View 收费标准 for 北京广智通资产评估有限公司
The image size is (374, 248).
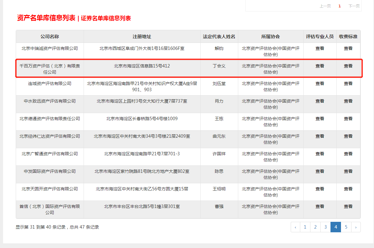click(x=348, y=154)
